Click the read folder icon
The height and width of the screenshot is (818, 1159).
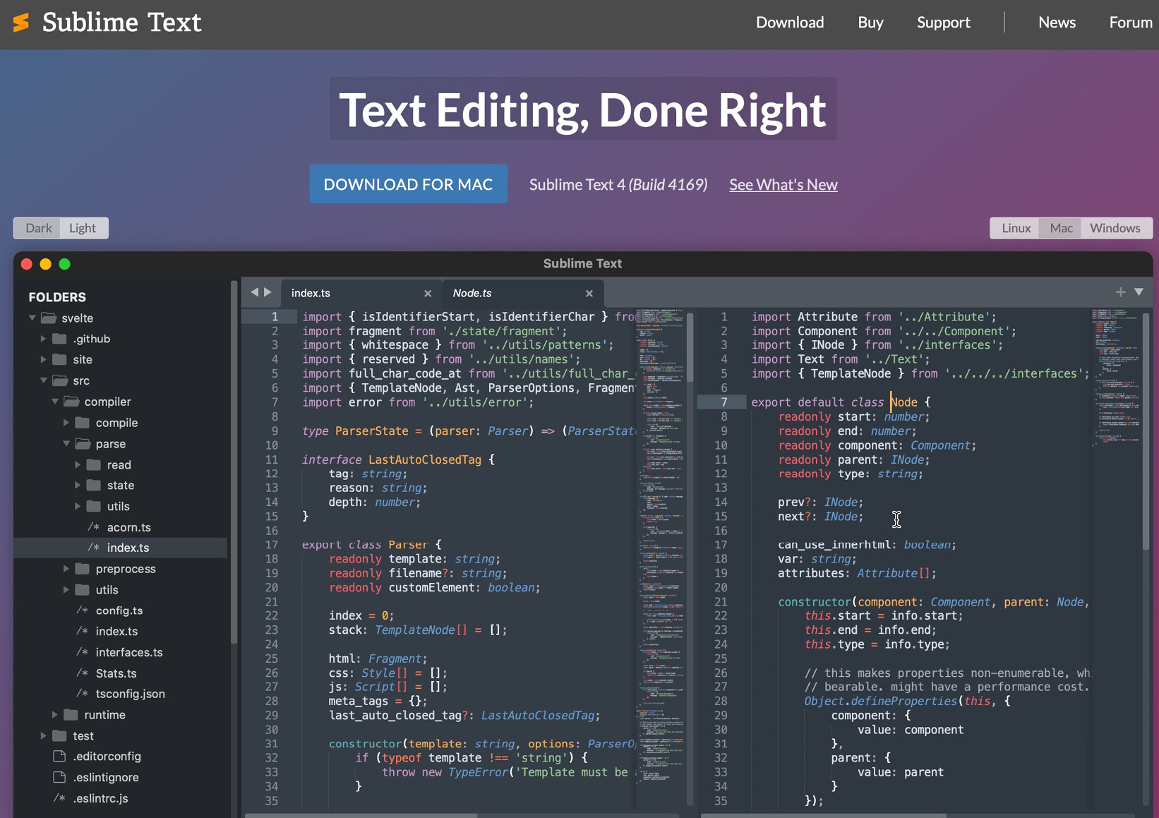point(94,464)
